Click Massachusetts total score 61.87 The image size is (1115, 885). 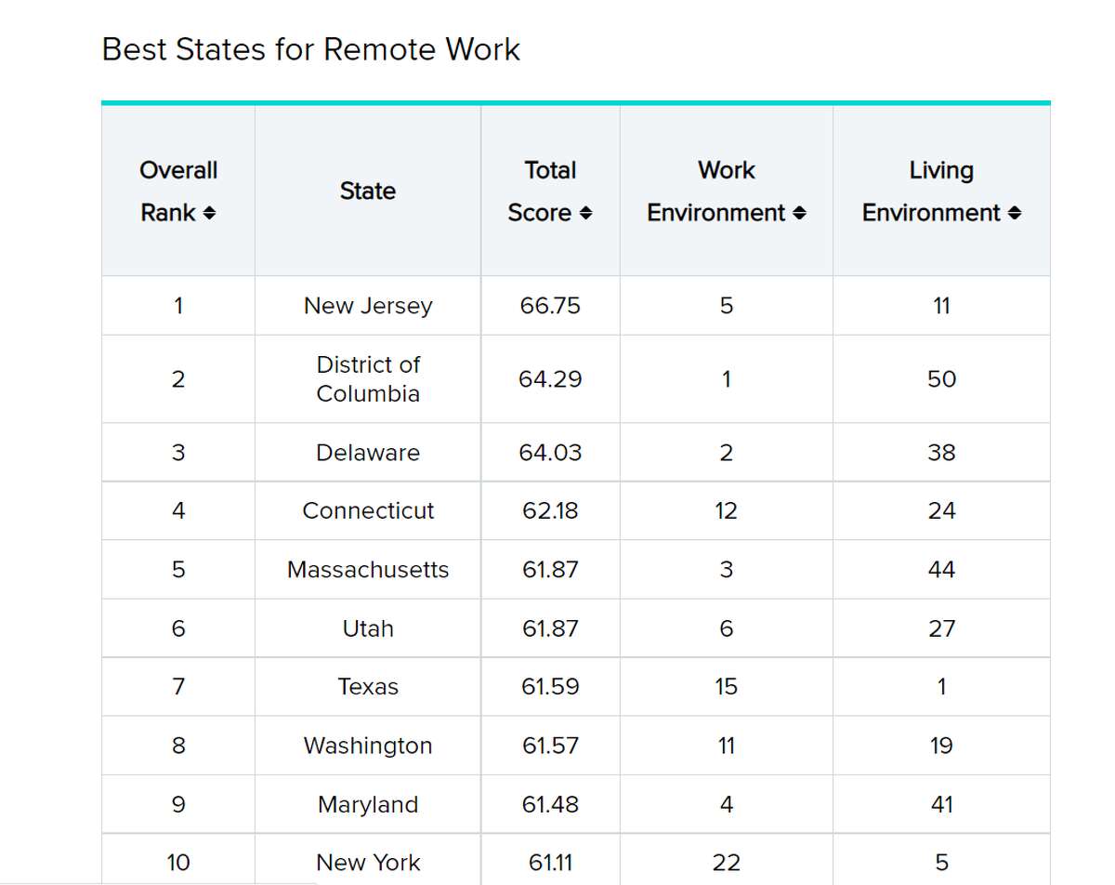point(550,570)
